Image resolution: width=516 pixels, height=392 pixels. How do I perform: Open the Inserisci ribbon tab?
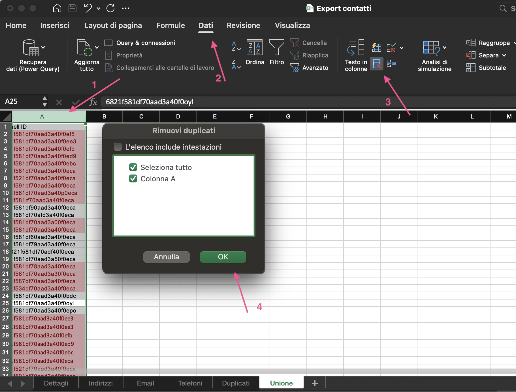pyautogui.click(x=55, y=25)
